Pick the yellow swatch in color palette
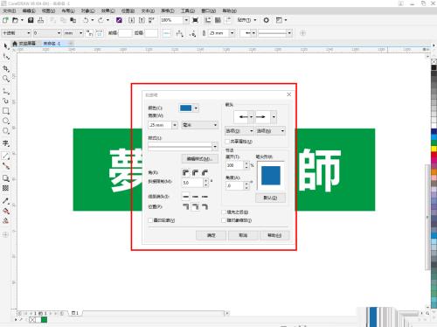The height and width of the screenshot is (327, 437). coord(434,149)
